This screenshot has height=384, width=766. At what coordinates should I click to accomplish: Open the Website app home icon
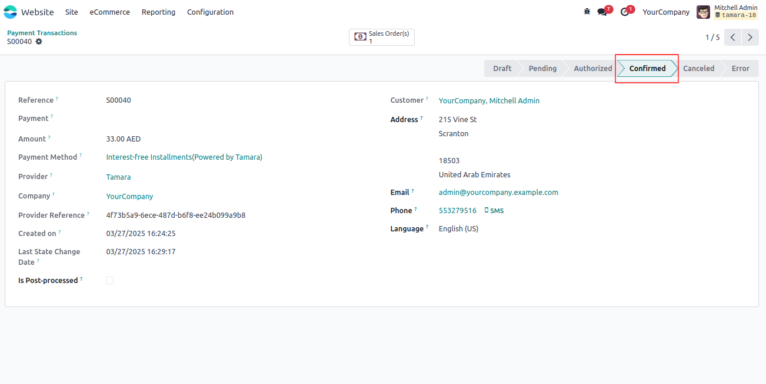tap(11, 12)
